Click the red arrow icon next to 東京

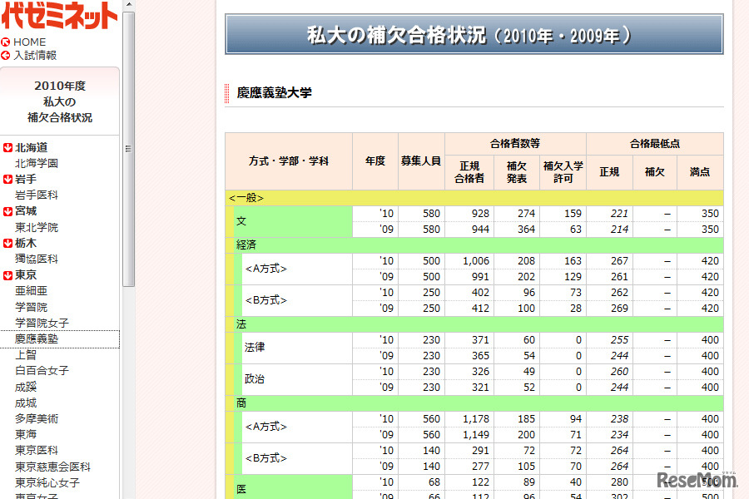click(x=7, y=275)
